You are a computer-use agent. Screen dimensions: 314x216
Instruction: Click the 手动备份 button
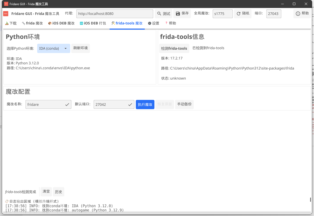[184, 104]
